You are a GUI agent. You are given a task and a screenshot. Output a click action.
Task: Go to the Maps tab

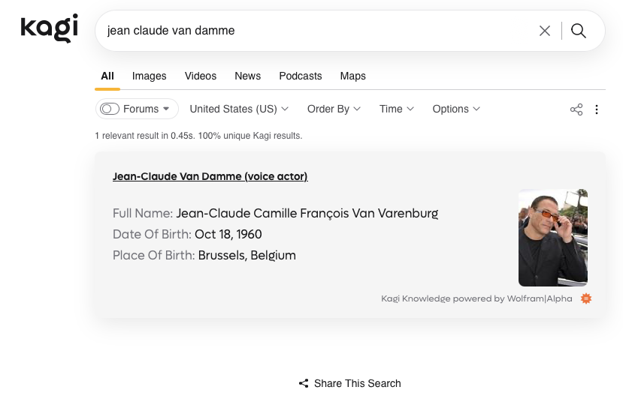[x=352, y=76]
